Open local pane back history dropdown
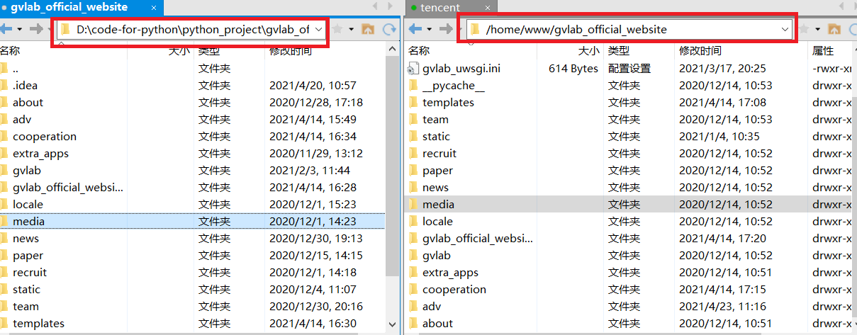The image size is (857, 335). pos(19,29)
